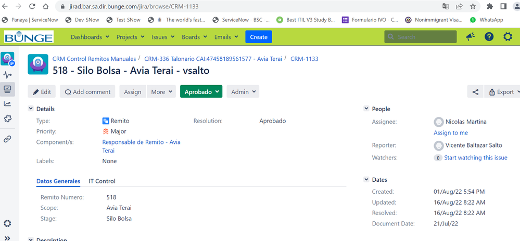Open the Best ITIL V3 Study bookmark

306,20
